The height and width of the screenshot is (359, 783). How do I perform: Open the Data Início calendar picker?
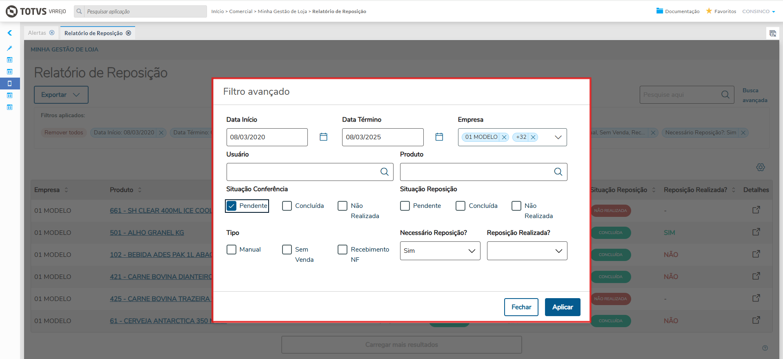323,137
